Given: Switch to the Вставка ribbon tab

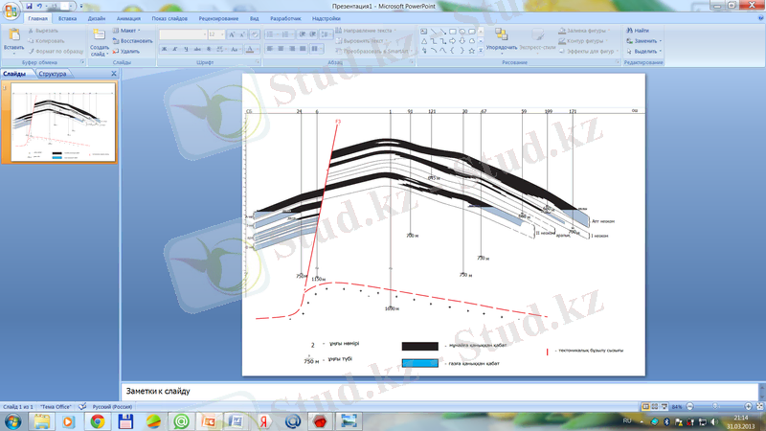Looking at the screenshot, I should click(x=68, y=18).
